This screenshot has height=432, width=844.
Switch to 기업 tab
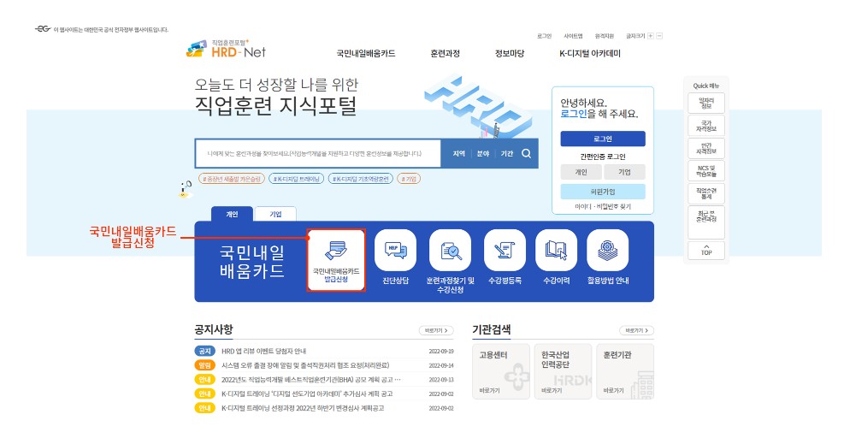point(275,214)
